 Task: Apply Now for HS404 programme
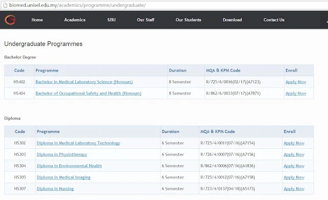[x=296, y=93]
